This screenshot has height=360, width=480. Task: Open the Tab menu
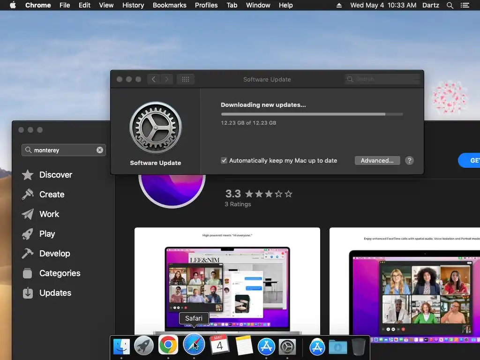point(232,5)
